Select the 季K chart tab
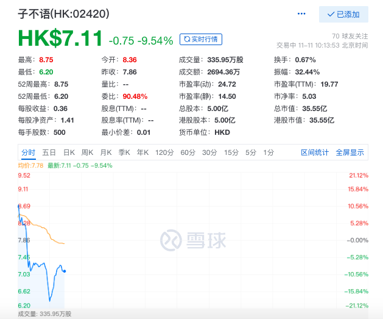Screen dimensions: 383x319 tap(124, 152)
